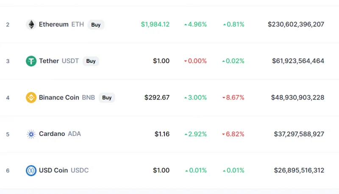This screenshot has height=194, width=339.
Task: Open the USD Coin name link
Action: [53, 170]
